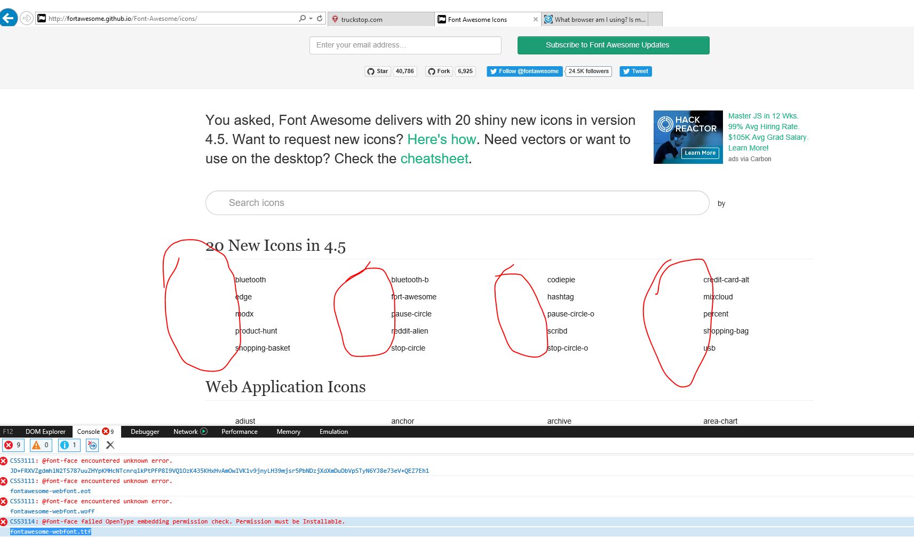914x539 pixels.
Task: Open the 24.5K followers count
Action: (x=589, y=72)
